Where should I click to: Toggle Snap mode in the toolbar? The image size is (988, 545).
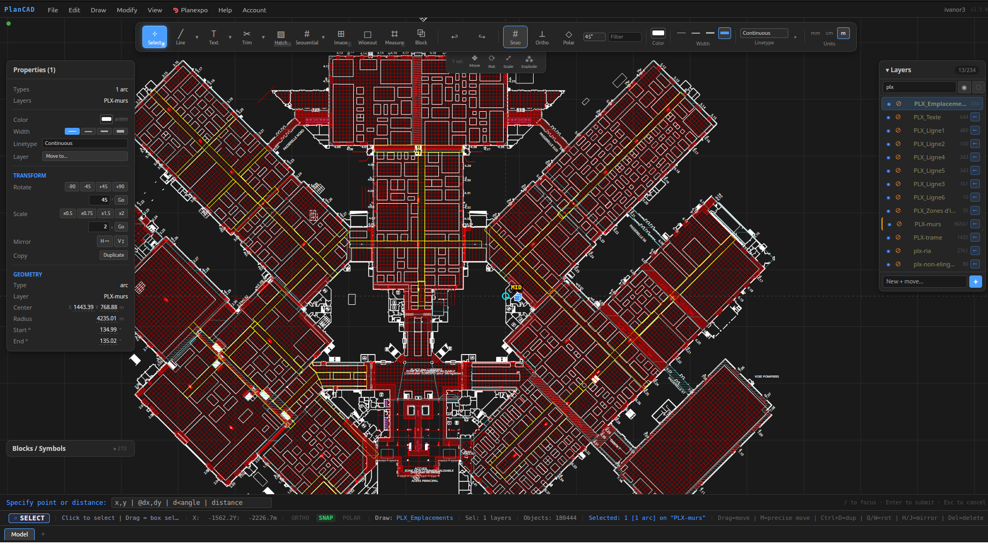click(x=515, y=36)
